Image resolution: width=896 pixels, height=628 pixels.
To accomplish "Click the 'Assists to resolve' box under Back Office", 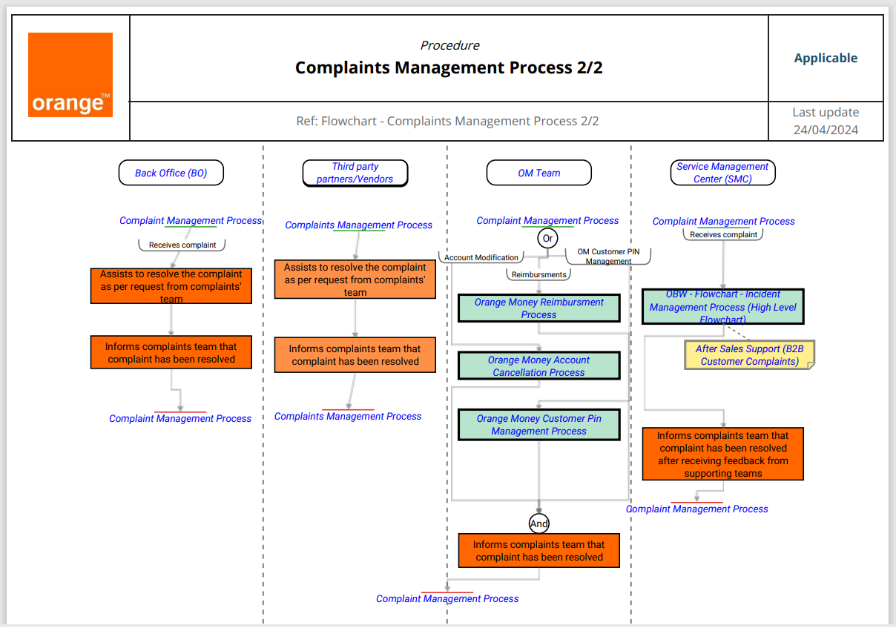I will point(171,286).
